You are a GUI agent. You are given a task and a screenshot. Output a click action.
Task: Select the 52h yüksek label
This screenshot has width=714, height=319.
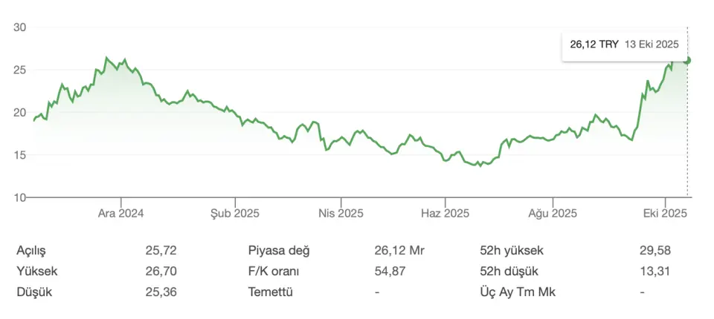[512, 251]
